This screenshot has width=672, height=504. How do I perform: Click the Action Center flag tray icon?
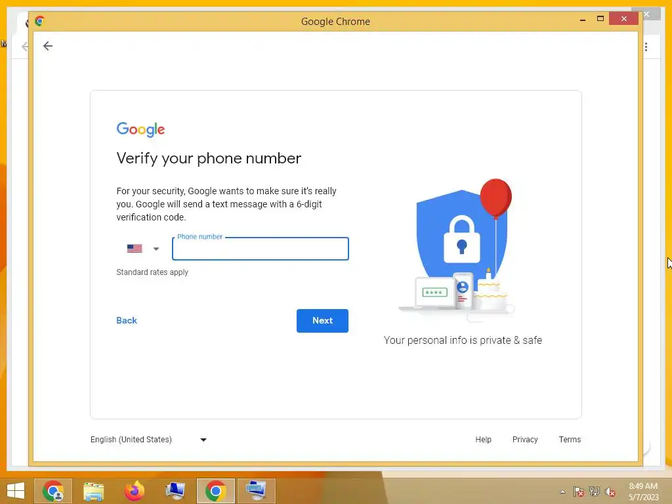[579, 492]
